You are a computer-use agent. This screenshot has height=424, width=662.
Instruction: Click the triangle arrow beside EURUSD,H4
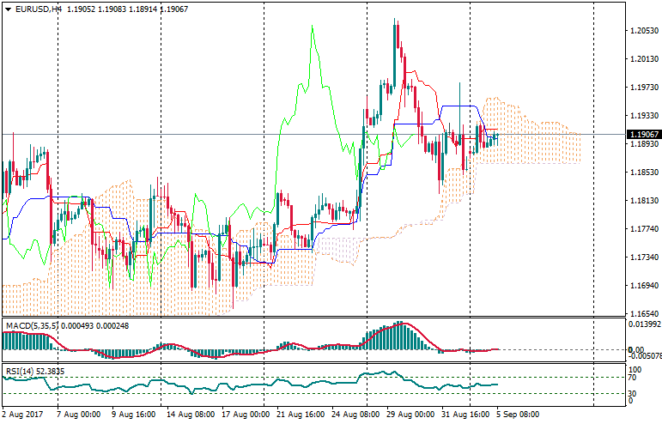(x=8, y=9)
